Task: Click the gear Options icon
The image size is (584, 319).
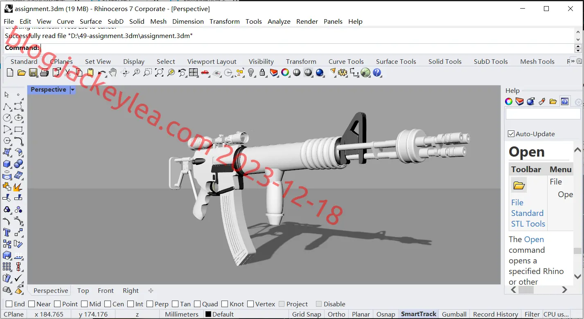Action: (x=343, y=73)
